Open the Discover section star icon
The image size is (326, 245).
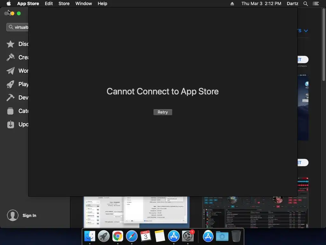pyautogui.click(x=11, y=44)
